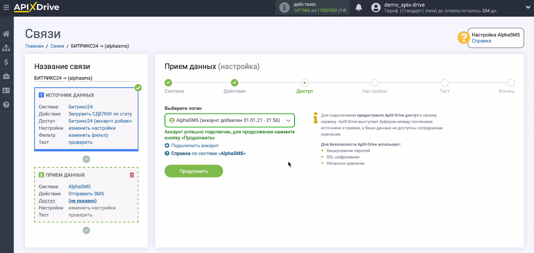Add step with plus below receiver block
Image resolution: width=534 pixels, height=253 pixels.
coord(86,230)
